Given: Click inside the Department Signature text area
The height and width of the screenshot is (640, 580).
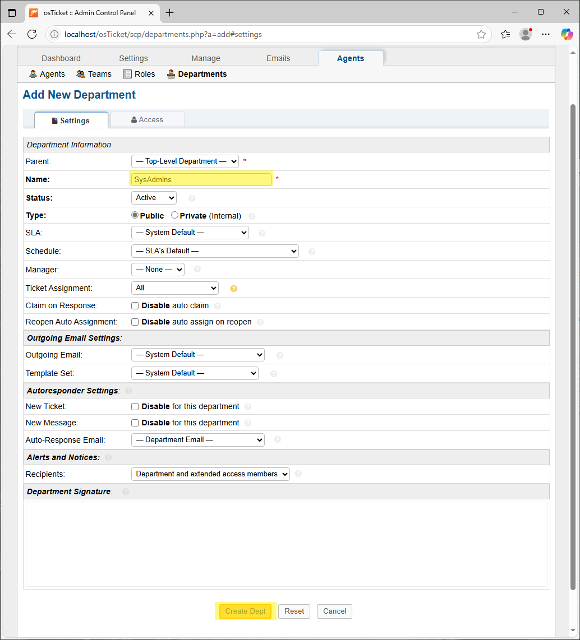Looking at the screenshot, I should (x=286, y=544).
